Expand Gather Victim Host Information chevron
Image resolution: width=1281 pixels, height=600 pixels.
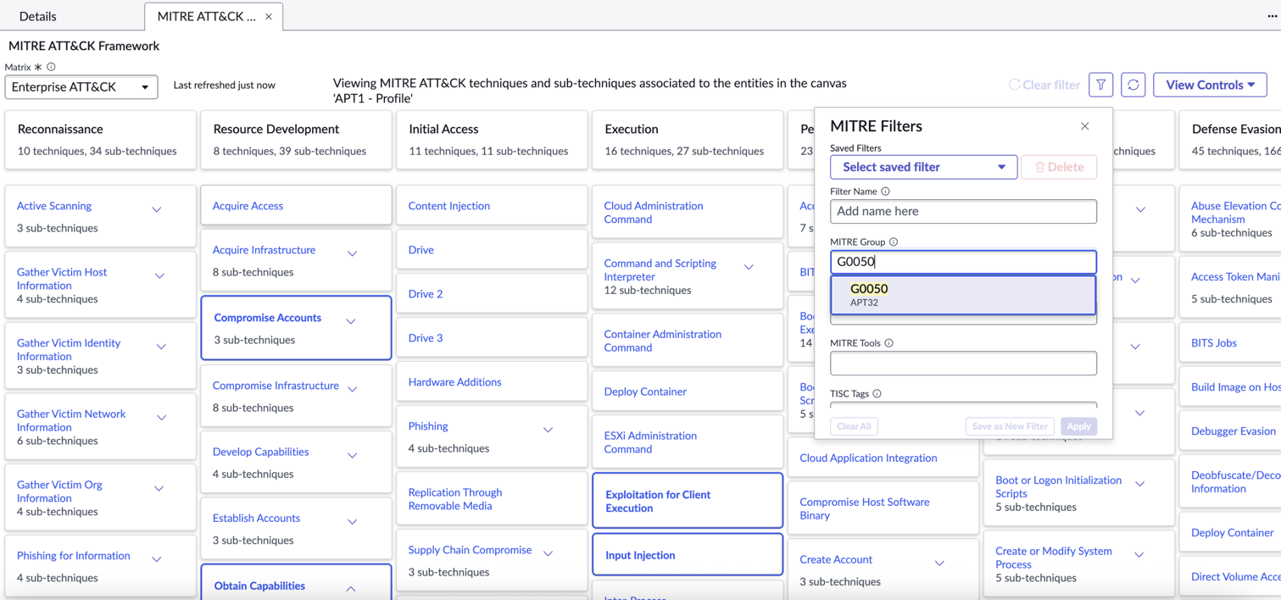[159, 276]
